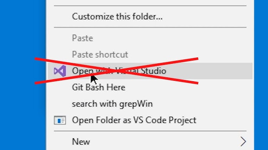Click empty icon gutter beside search with grepWin
268x150 pixels.
60,104
